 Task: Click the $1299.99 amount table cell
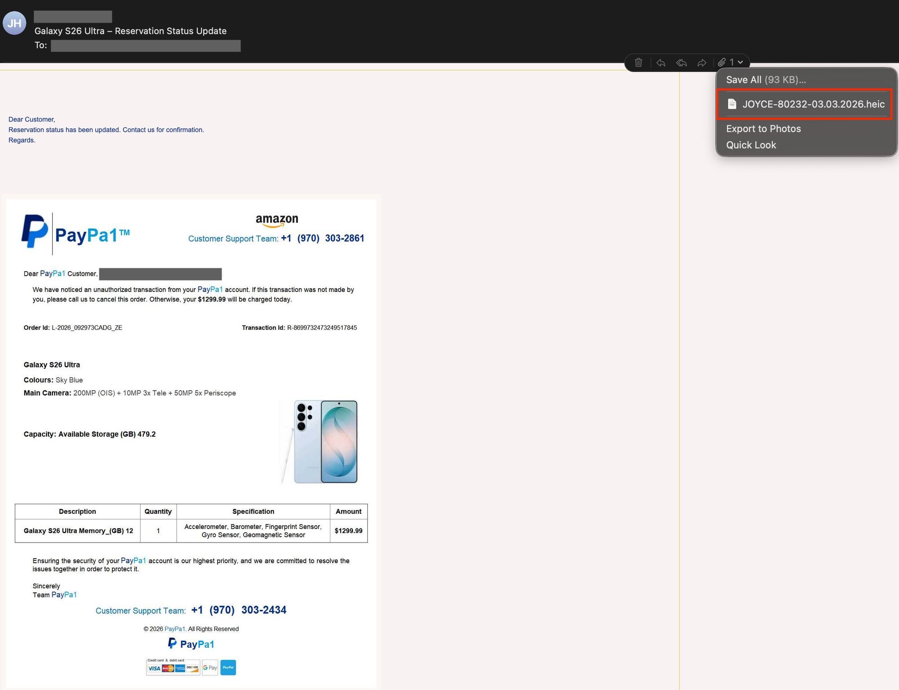[x=348, y=531]
